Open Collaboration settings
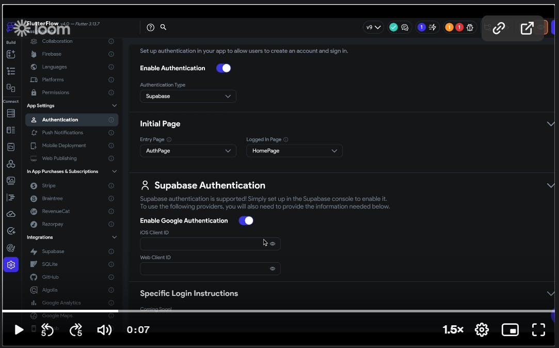The height and width of the screenshot is (348, 559). 72,41
